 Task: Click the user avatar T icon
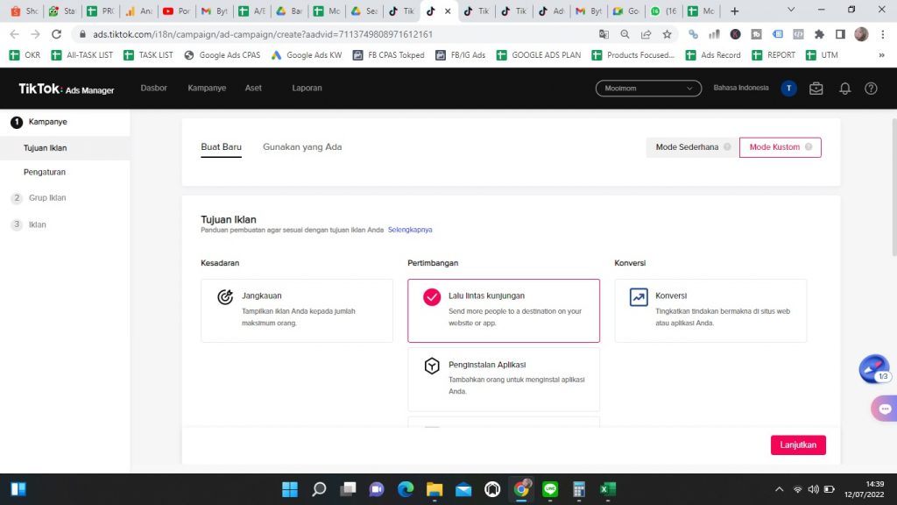point(788,89)
